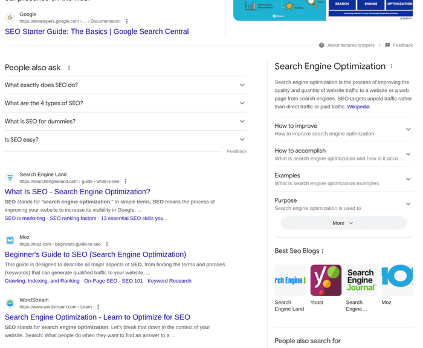Image resolution: width=423 pixels, height=348 pixels.
Task: Open the People also ask options menu
Action: click(x=69, y=68)
